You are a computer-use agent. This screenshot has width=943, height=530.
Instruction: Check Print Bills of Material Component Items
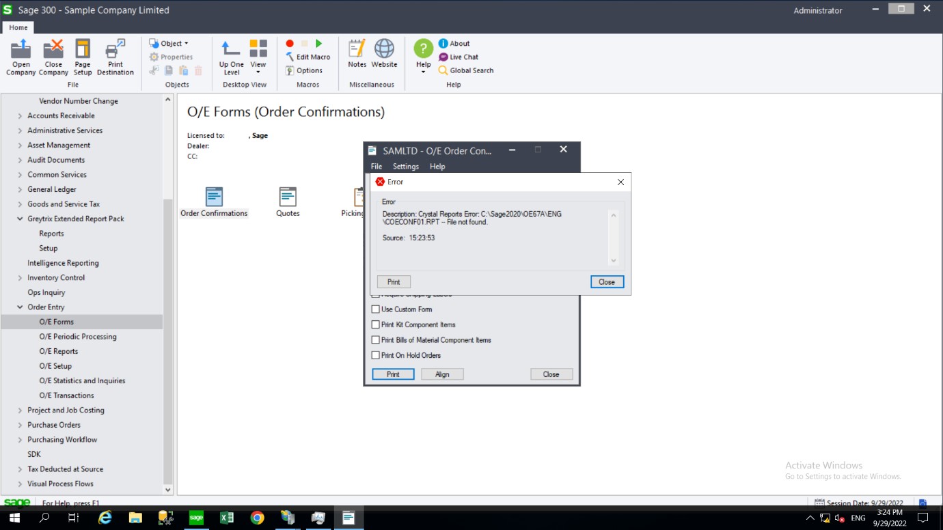click(x=375, y=339)
